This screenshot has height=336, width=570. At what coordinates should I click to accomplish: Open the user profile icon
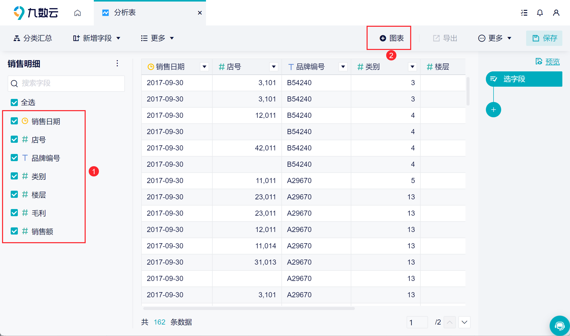pyautogui.click(x=556, y=13)
